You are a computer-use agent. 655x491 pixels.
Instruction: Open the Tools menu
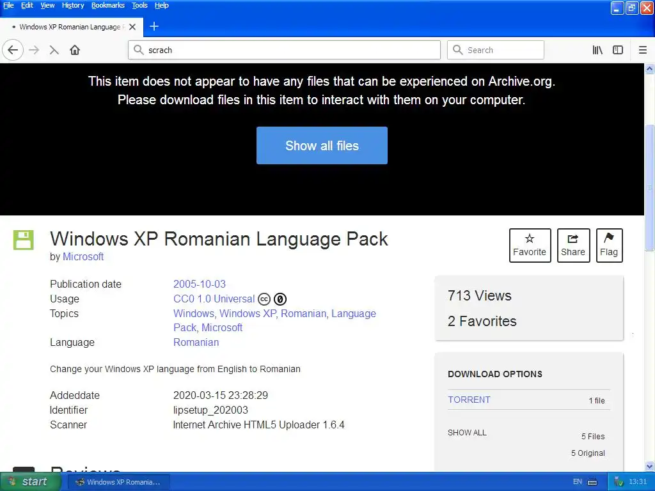pos(139,5)
